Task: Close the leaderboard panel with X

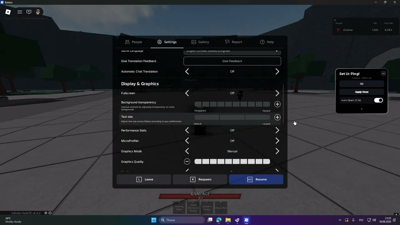Action: tap(335, 20)
